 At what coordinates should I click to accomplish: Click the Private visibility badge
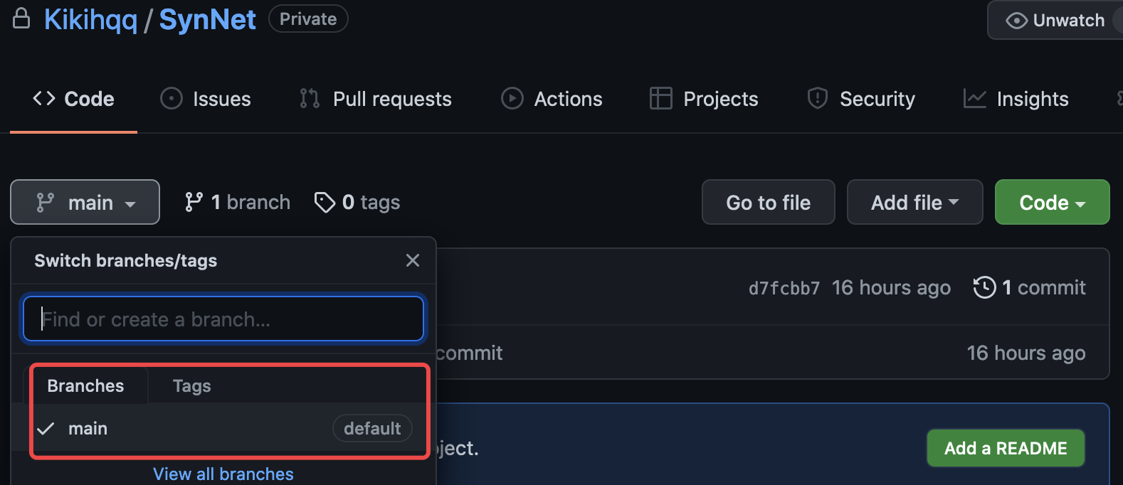click(x=308, y=18)
